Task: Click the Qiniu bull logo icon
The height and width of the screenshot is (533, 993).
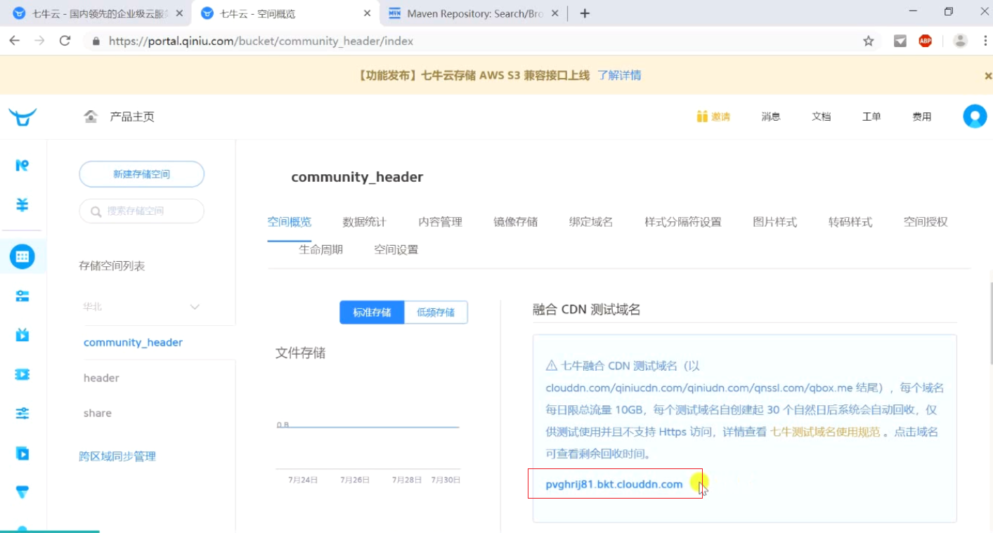Action: (x=22, y=117)
